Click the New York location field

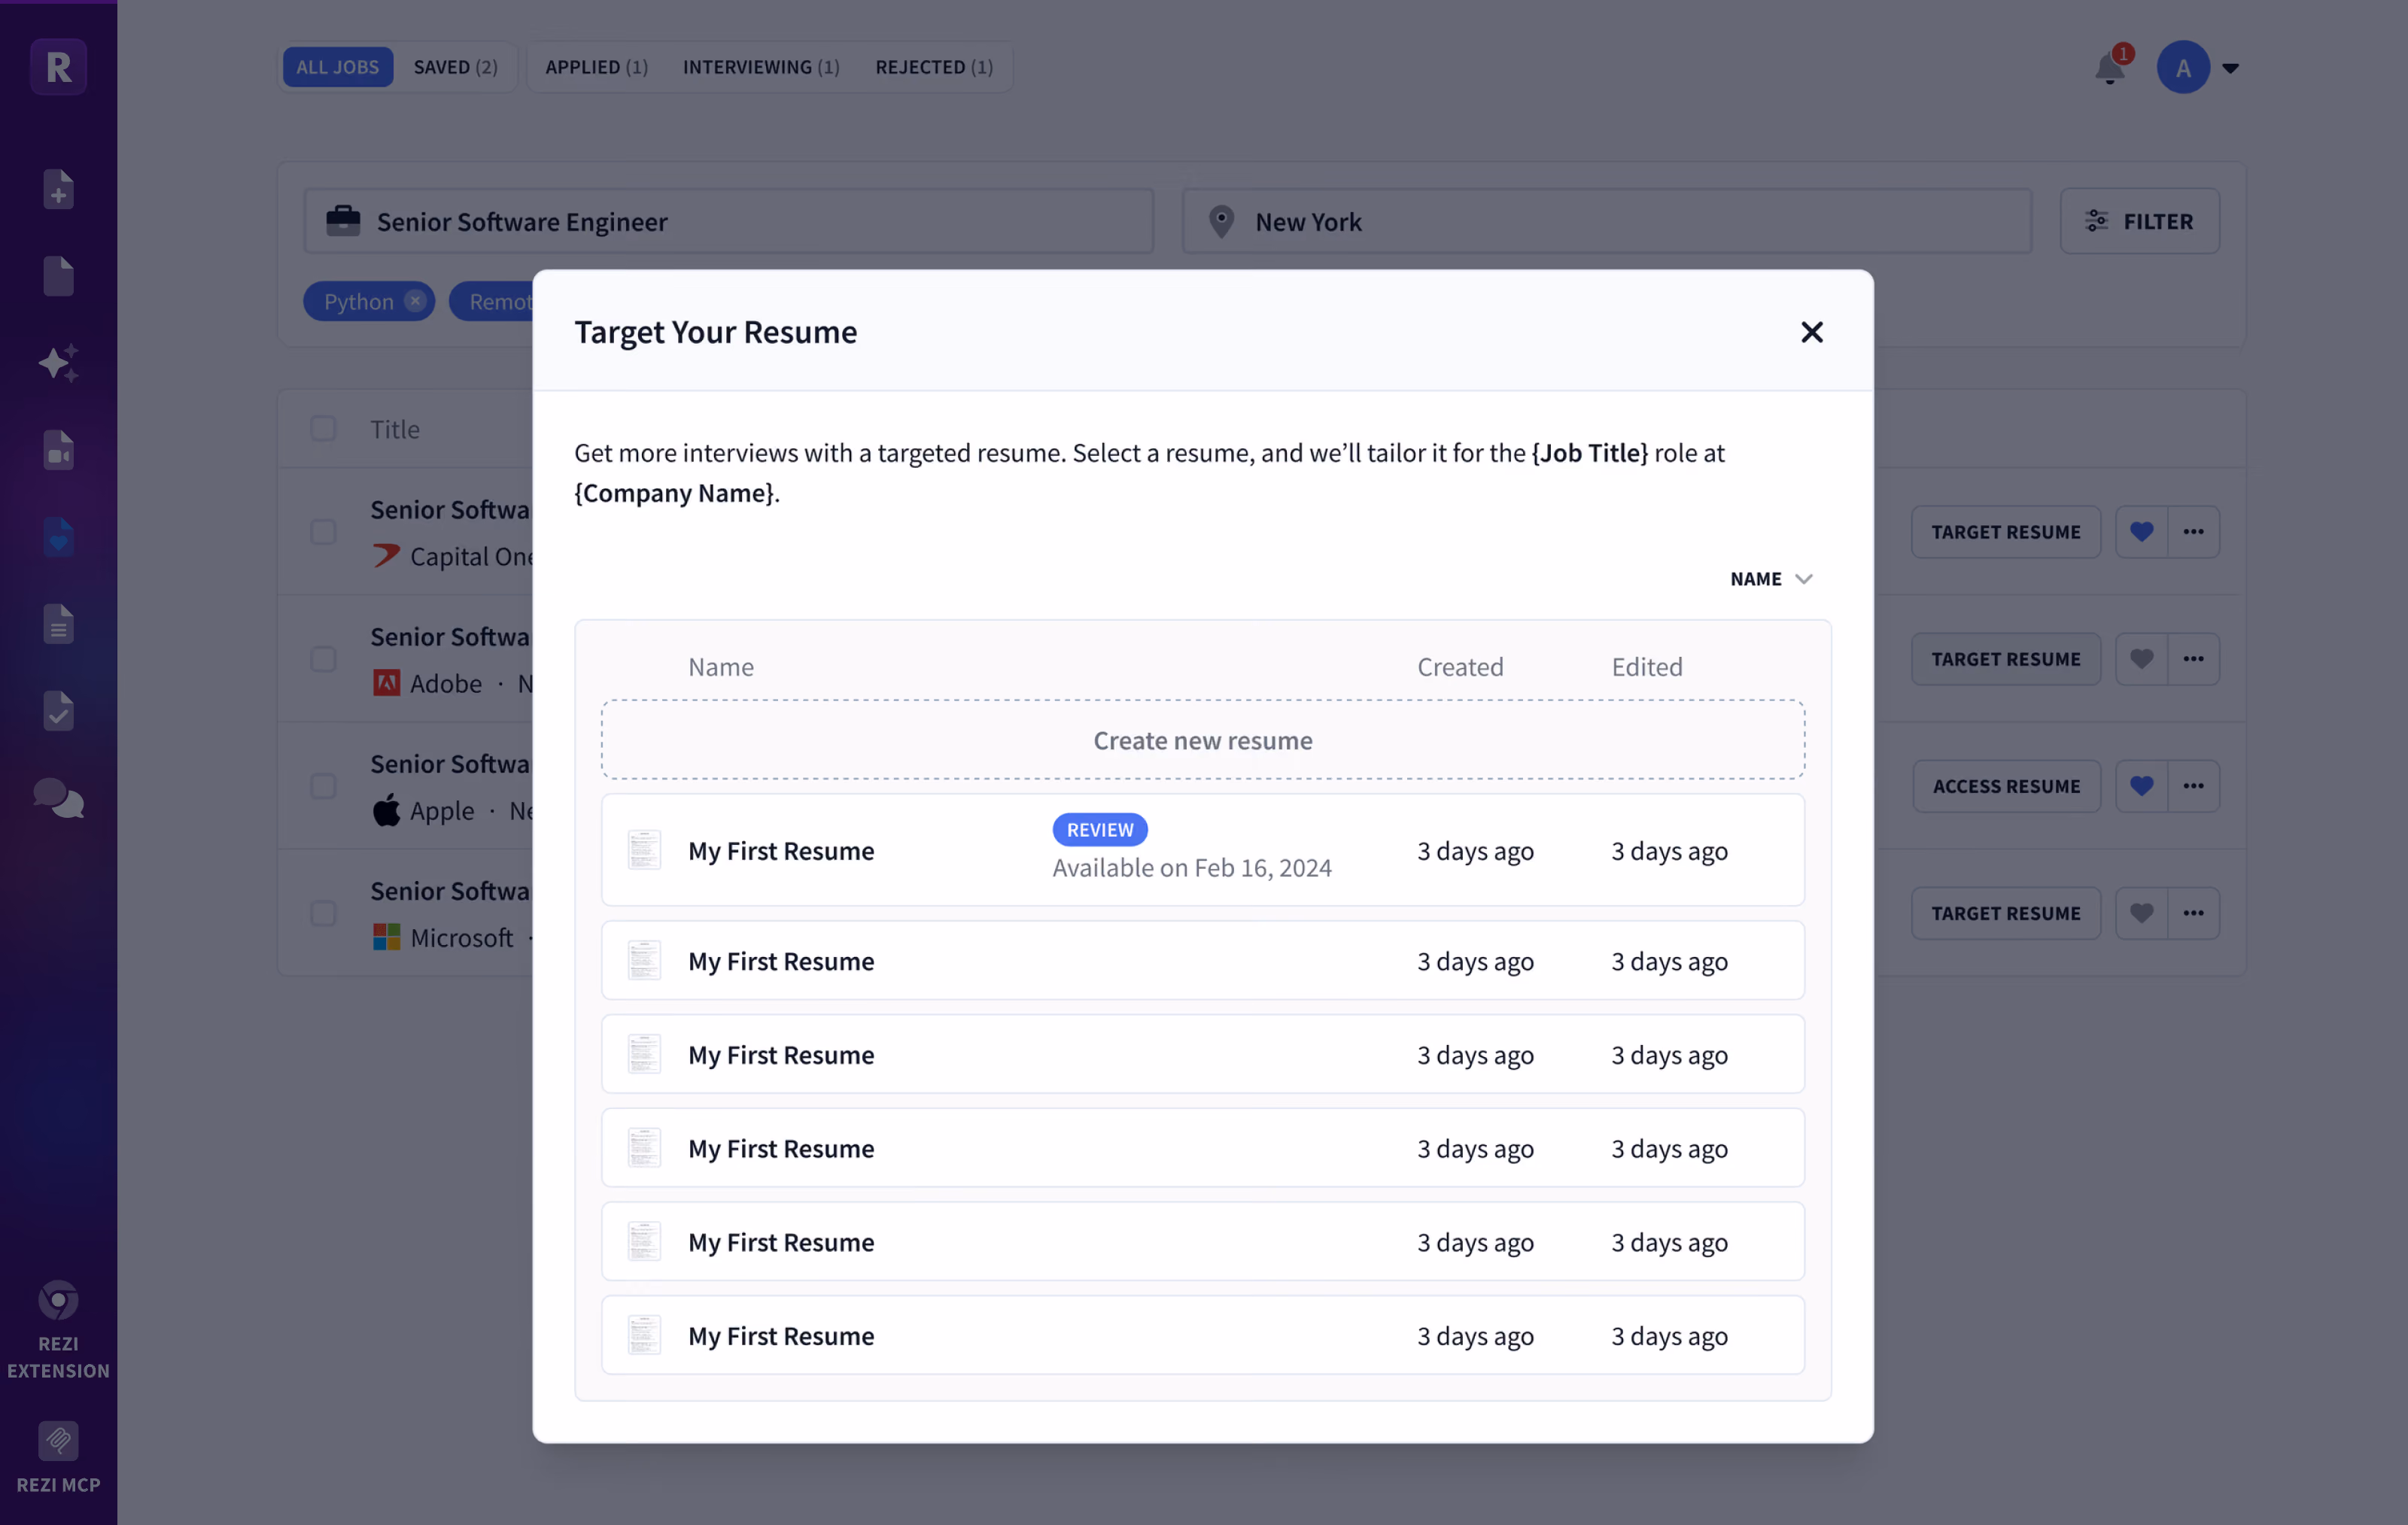pos(1607,221)
